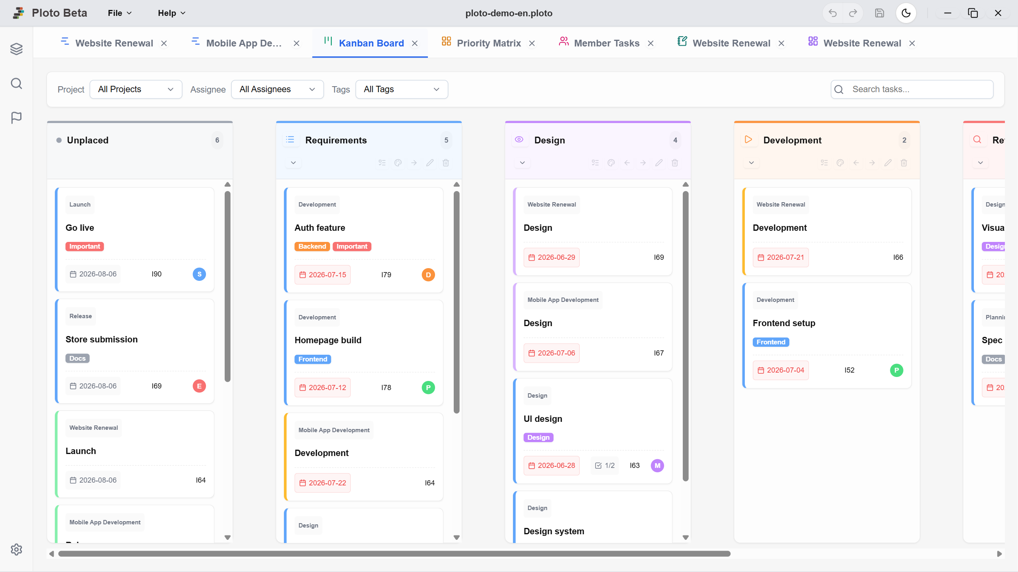The image size is (1018, 572).
Task: Edit the Requirements column with pencil icon
Action: pos(430,163)
